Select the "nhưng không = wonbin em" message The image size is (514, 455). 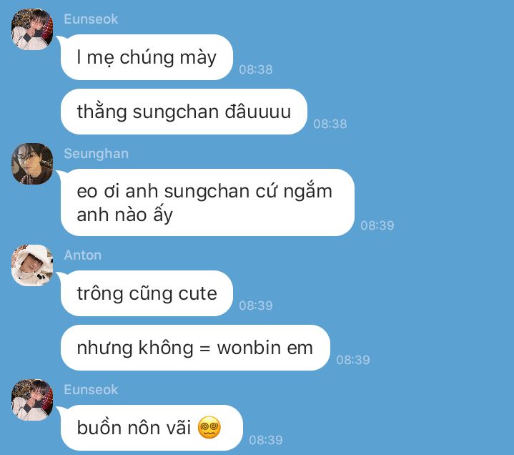pyautogui.click(x=195, y=348)
